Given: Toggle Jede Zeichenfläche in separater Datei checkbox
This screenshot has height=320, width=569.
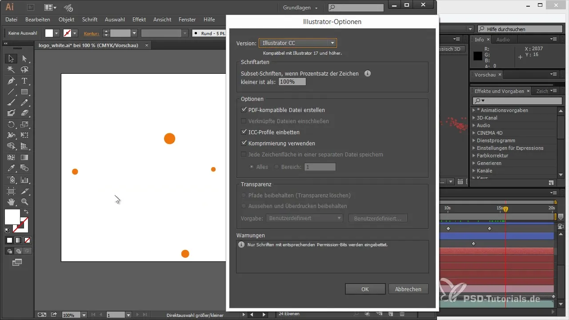Looking at the screenshot, I should 244,154.
